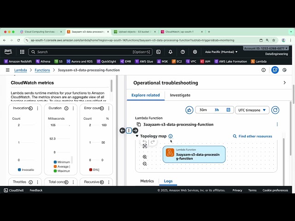Toggle the Errors legend series

coord(94,170)
